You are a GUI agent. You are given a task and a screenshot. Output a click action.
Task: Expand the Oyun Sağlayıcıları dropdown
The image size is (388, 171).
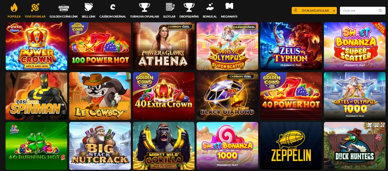(314, 11)
